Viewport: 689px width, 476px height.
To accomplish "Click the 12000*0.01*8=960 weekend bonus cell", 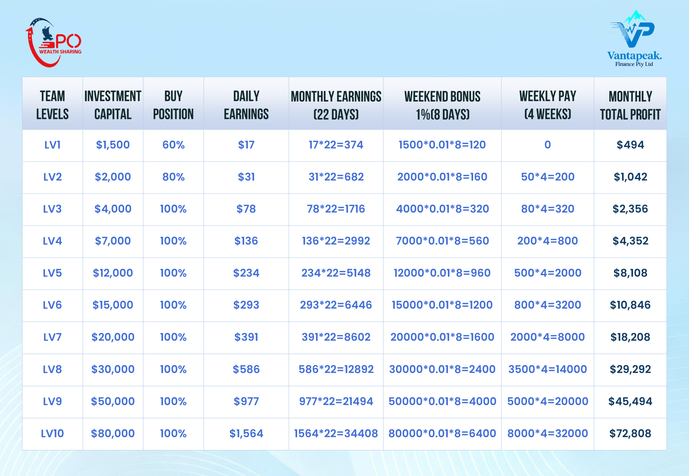I will point(442,273).
